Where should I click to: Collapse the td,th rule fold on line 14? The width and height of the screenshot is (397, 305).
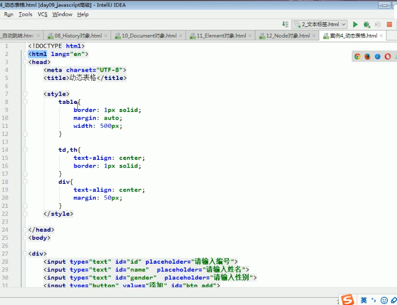click(25, 150)
